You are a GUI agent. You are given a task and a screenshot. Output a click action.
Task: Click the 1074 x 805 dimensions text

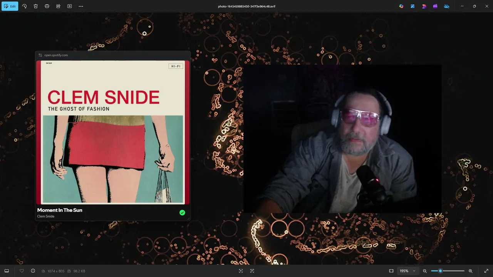(x=56, y=271)
